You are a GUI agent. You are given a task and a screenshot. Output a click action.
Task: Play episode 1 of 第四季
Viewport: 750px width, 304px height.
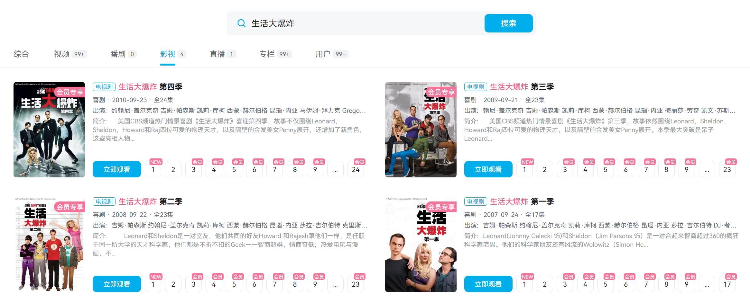(x=153, y=169)
